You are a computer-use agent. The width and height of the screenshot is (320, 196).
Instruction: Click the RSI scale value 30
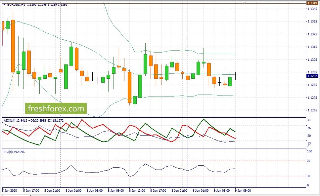tap(308, 176)
